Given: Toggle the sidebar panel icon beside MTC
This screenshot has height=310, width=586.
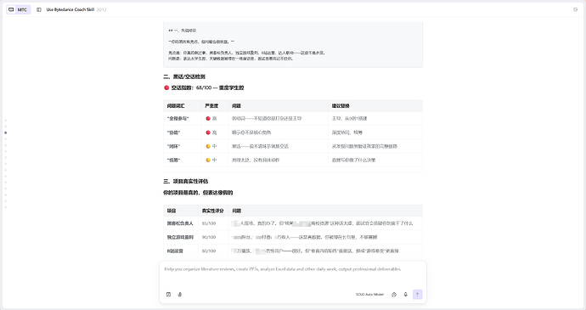Looking at the screenshot, I should (x=39, y=9).
